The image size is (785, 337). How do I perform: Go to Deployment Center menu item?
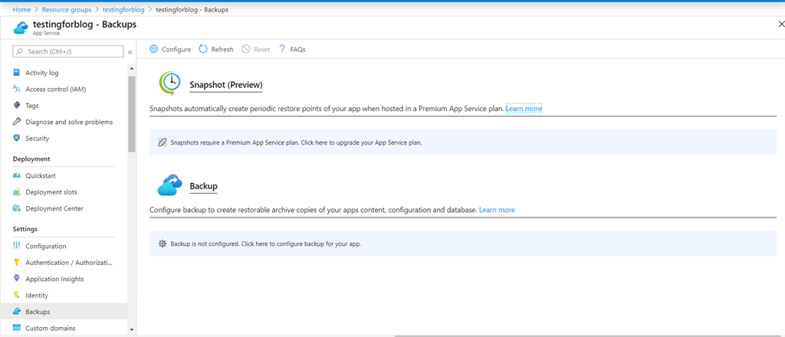[54, 208]
